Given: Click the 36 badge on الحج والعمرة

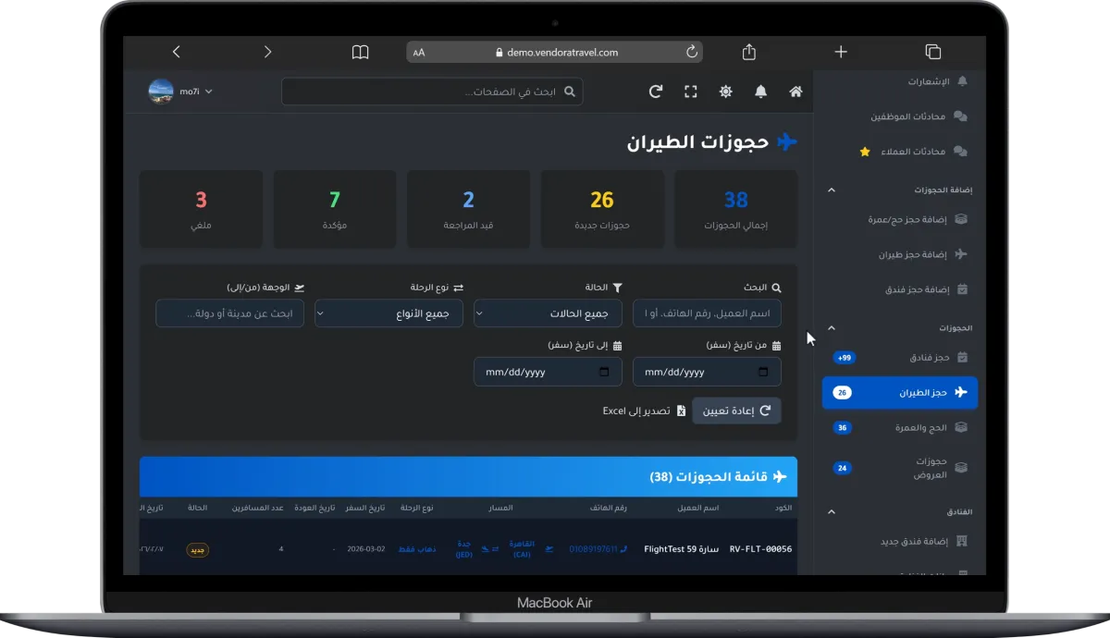Looking at the screenshot, I should pos(842,428).
